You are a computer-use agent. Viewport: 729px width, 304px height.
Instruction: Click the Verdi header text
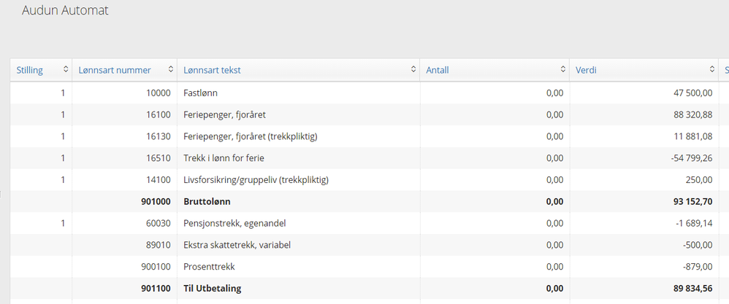587,70
